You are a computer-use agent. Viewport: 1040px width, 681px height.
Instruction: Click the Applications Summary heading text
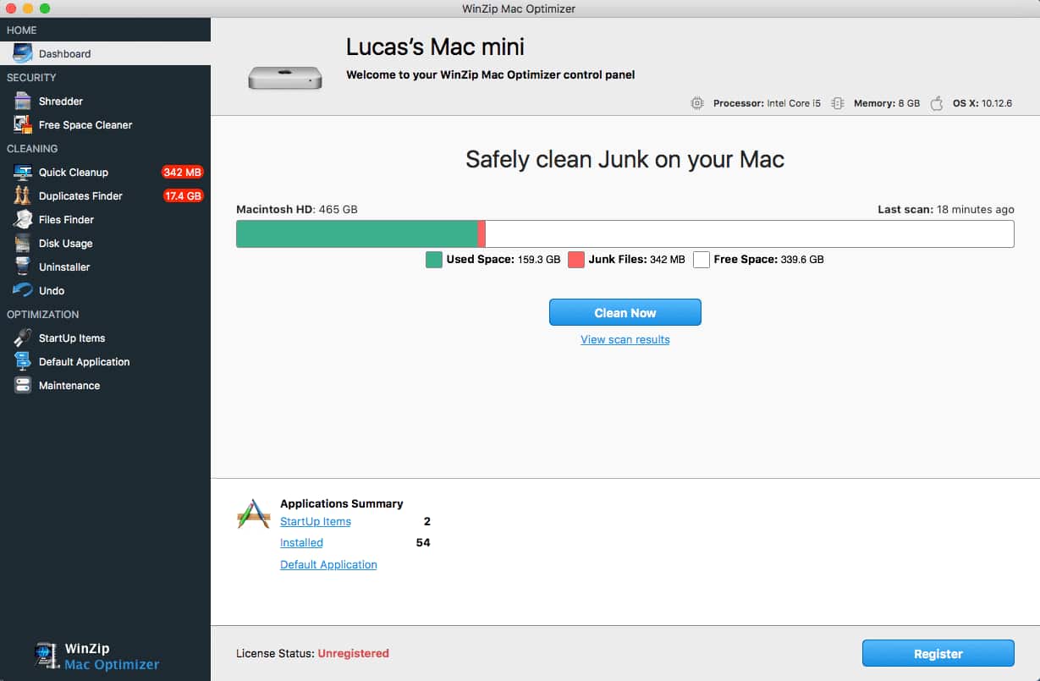coord(342,503)
